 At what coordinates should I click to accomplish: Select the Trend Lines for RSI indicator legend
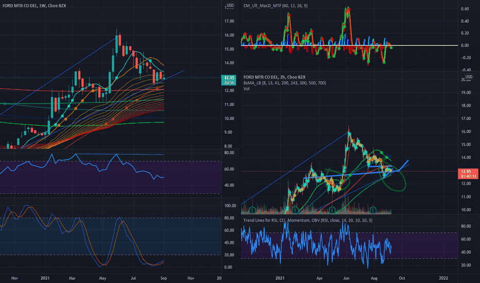[x=307, y=220]
